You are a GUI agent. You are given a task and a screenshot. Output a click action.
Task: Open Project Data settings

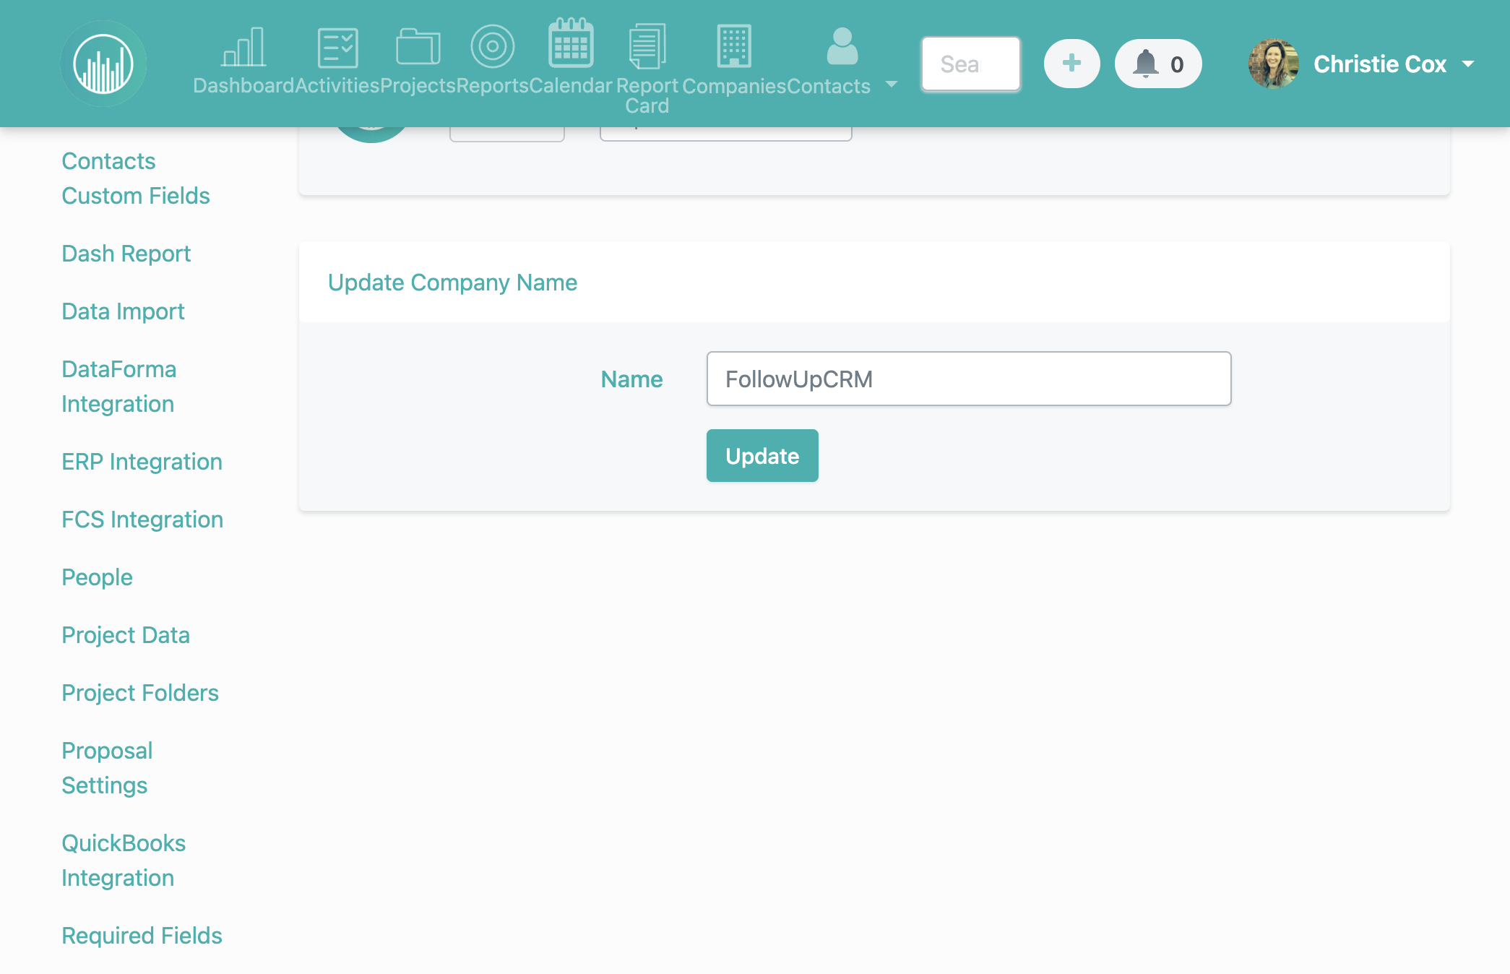(x=126, y=635)
